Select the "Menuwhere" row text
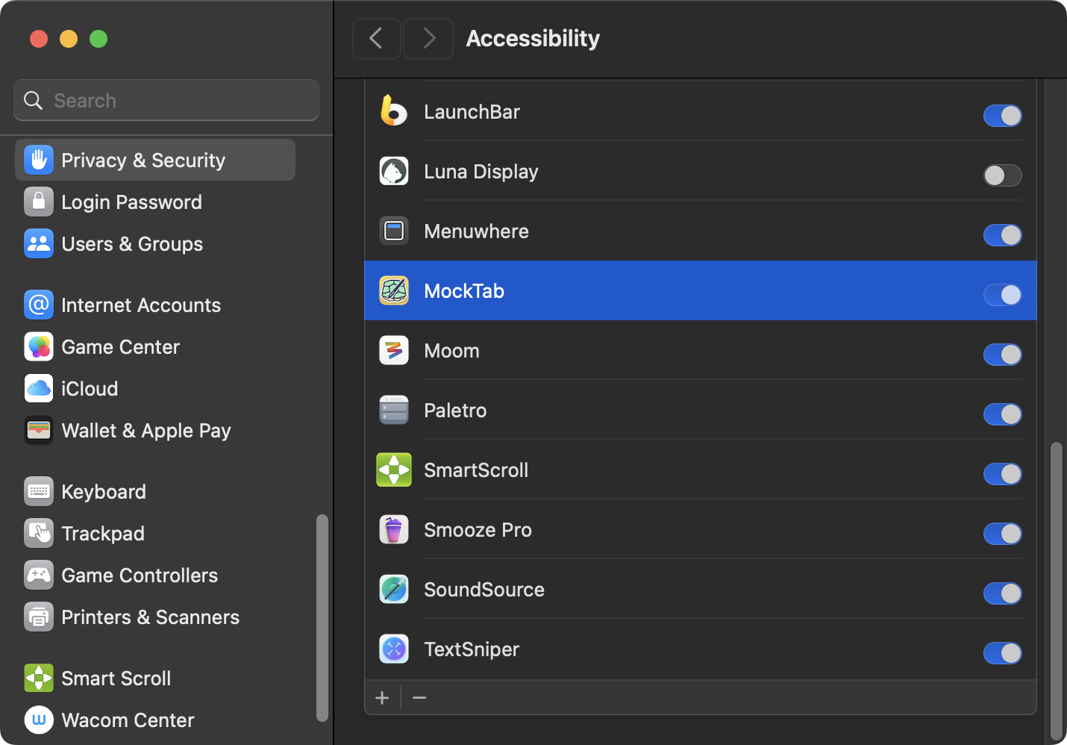 pyautogui.click(x=476, y=231)
